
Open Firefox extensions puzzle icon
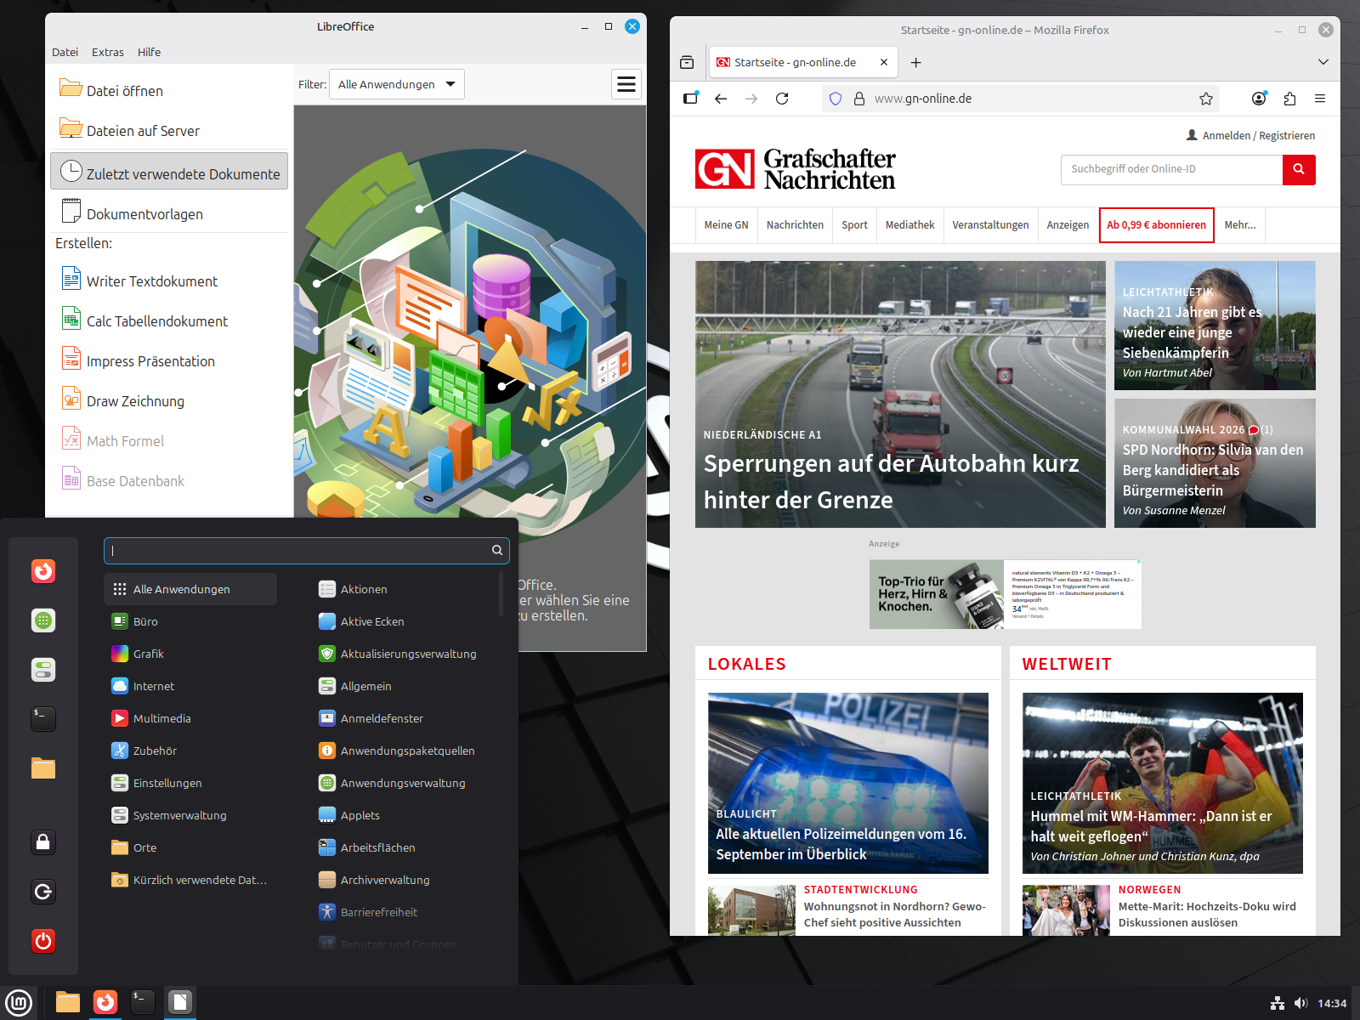[x=1289, y=99]
